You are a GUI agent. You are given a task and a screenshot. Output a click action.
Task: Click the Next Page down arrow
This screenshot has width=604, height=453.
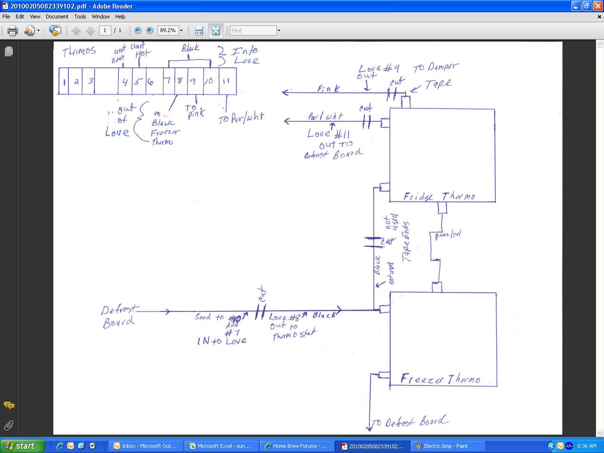pyautogui.click(x=90, y=31)
